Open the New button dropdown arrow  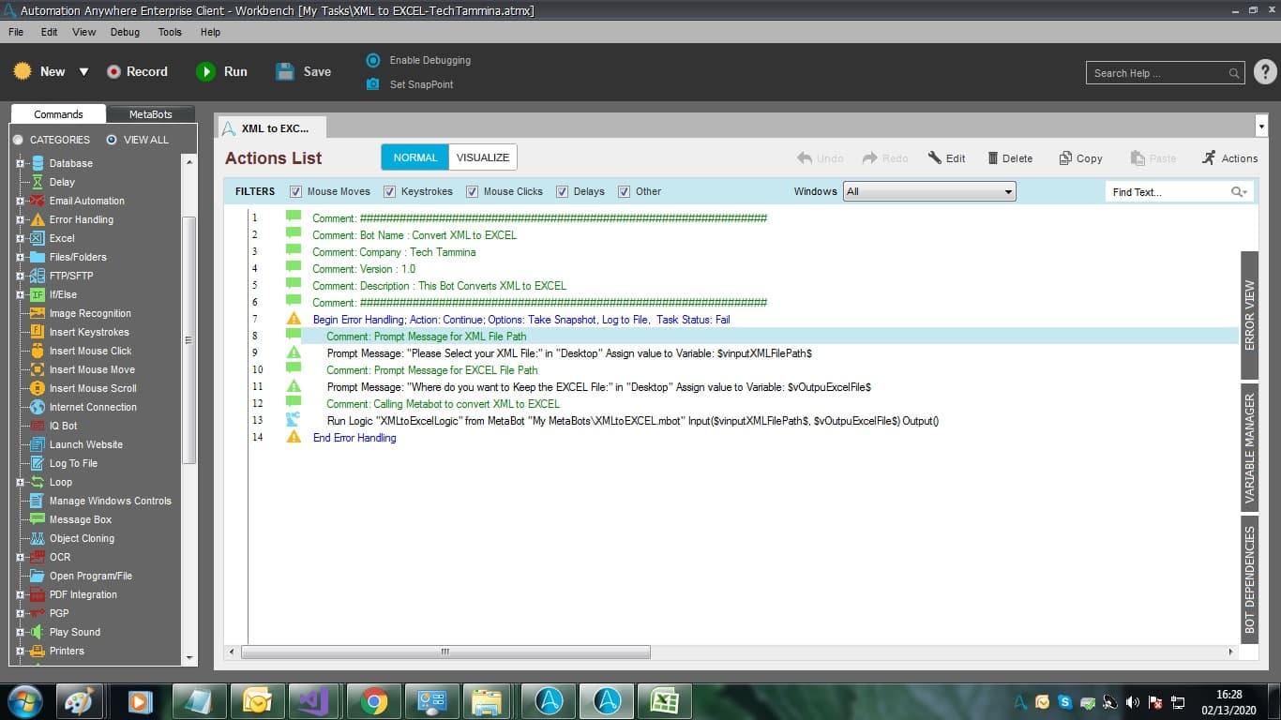[x=83, y=72]
